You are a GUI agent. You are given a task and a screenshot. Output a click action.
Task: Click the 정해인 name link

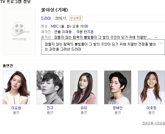[118, 108]
